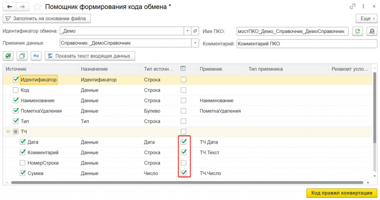
Task: Select the ТЧ.Число receiver cell
Action: [x=221, y=173]
